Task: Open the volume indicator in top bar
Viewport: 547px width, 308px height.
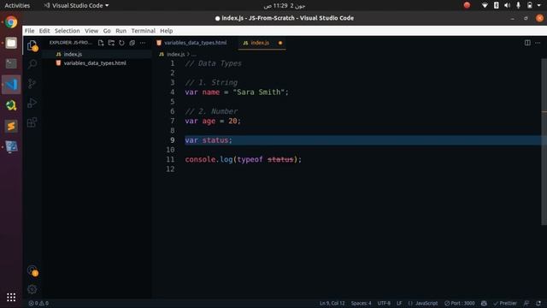Action: [507, 5]
